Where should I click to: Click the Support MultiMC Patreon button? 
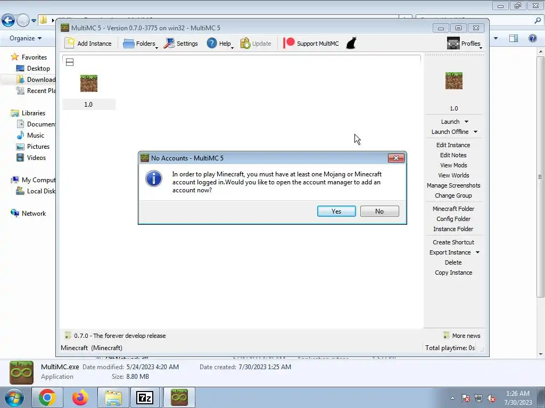tap(311, 44)
